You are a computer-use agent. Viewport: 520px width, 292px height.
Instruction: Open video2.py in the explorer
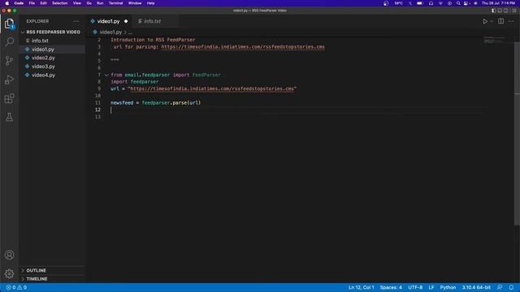pyautogui.click(x=43, y=58)
